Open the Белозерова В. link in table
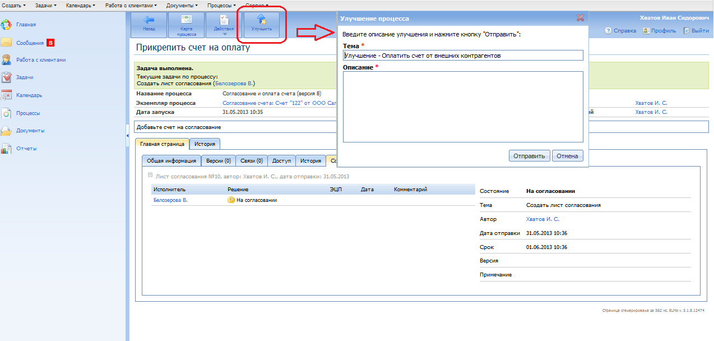714x341 pixels. [170, 200]
